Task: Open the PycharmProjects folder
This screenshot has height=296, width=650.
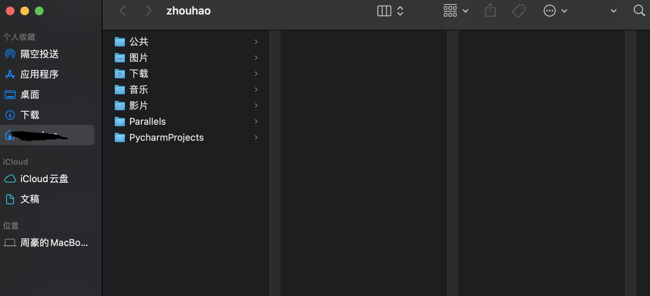Action: click(166, 137)
